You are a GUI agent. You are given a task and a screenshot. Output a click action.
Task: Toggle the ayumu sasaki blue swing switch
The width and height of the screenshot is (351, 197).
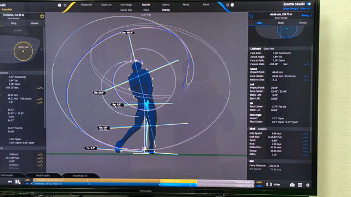point(309,4)
